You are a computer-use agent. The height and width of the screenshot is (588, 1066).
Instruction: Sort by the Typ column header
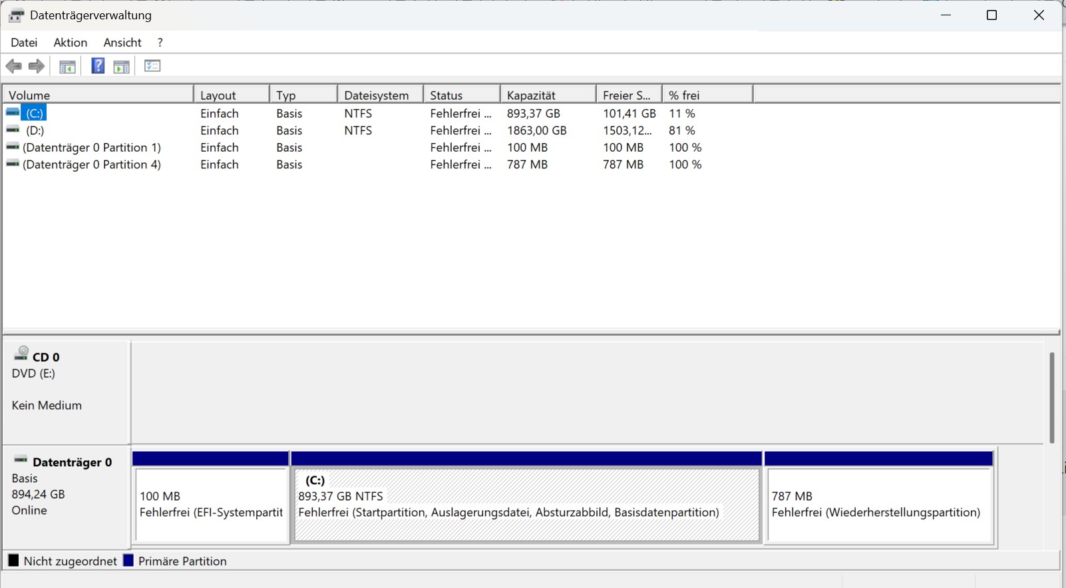303,95
